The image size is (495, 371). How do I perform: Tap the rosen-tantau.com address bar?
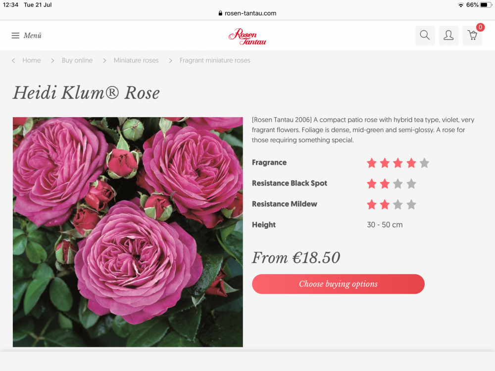(247, 13)
